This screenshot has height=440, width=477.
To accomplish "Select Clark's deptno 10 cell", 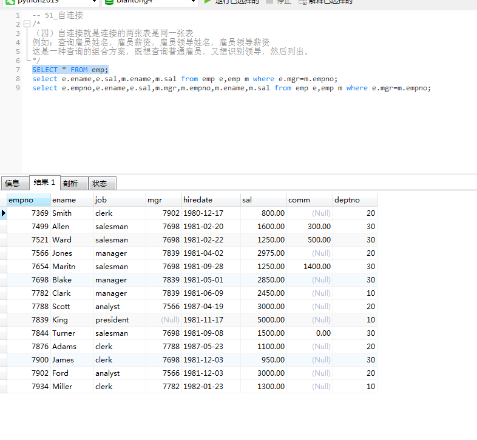I will click(354, 293).
